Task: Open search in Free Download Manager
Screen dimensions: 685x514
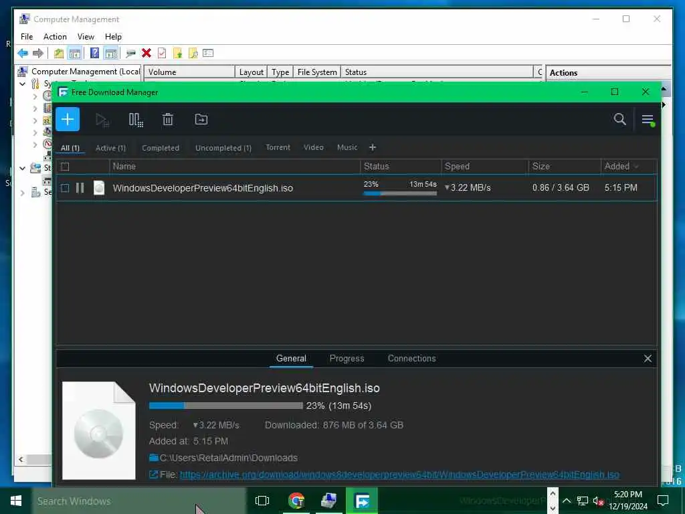Action: coord(619,119)
